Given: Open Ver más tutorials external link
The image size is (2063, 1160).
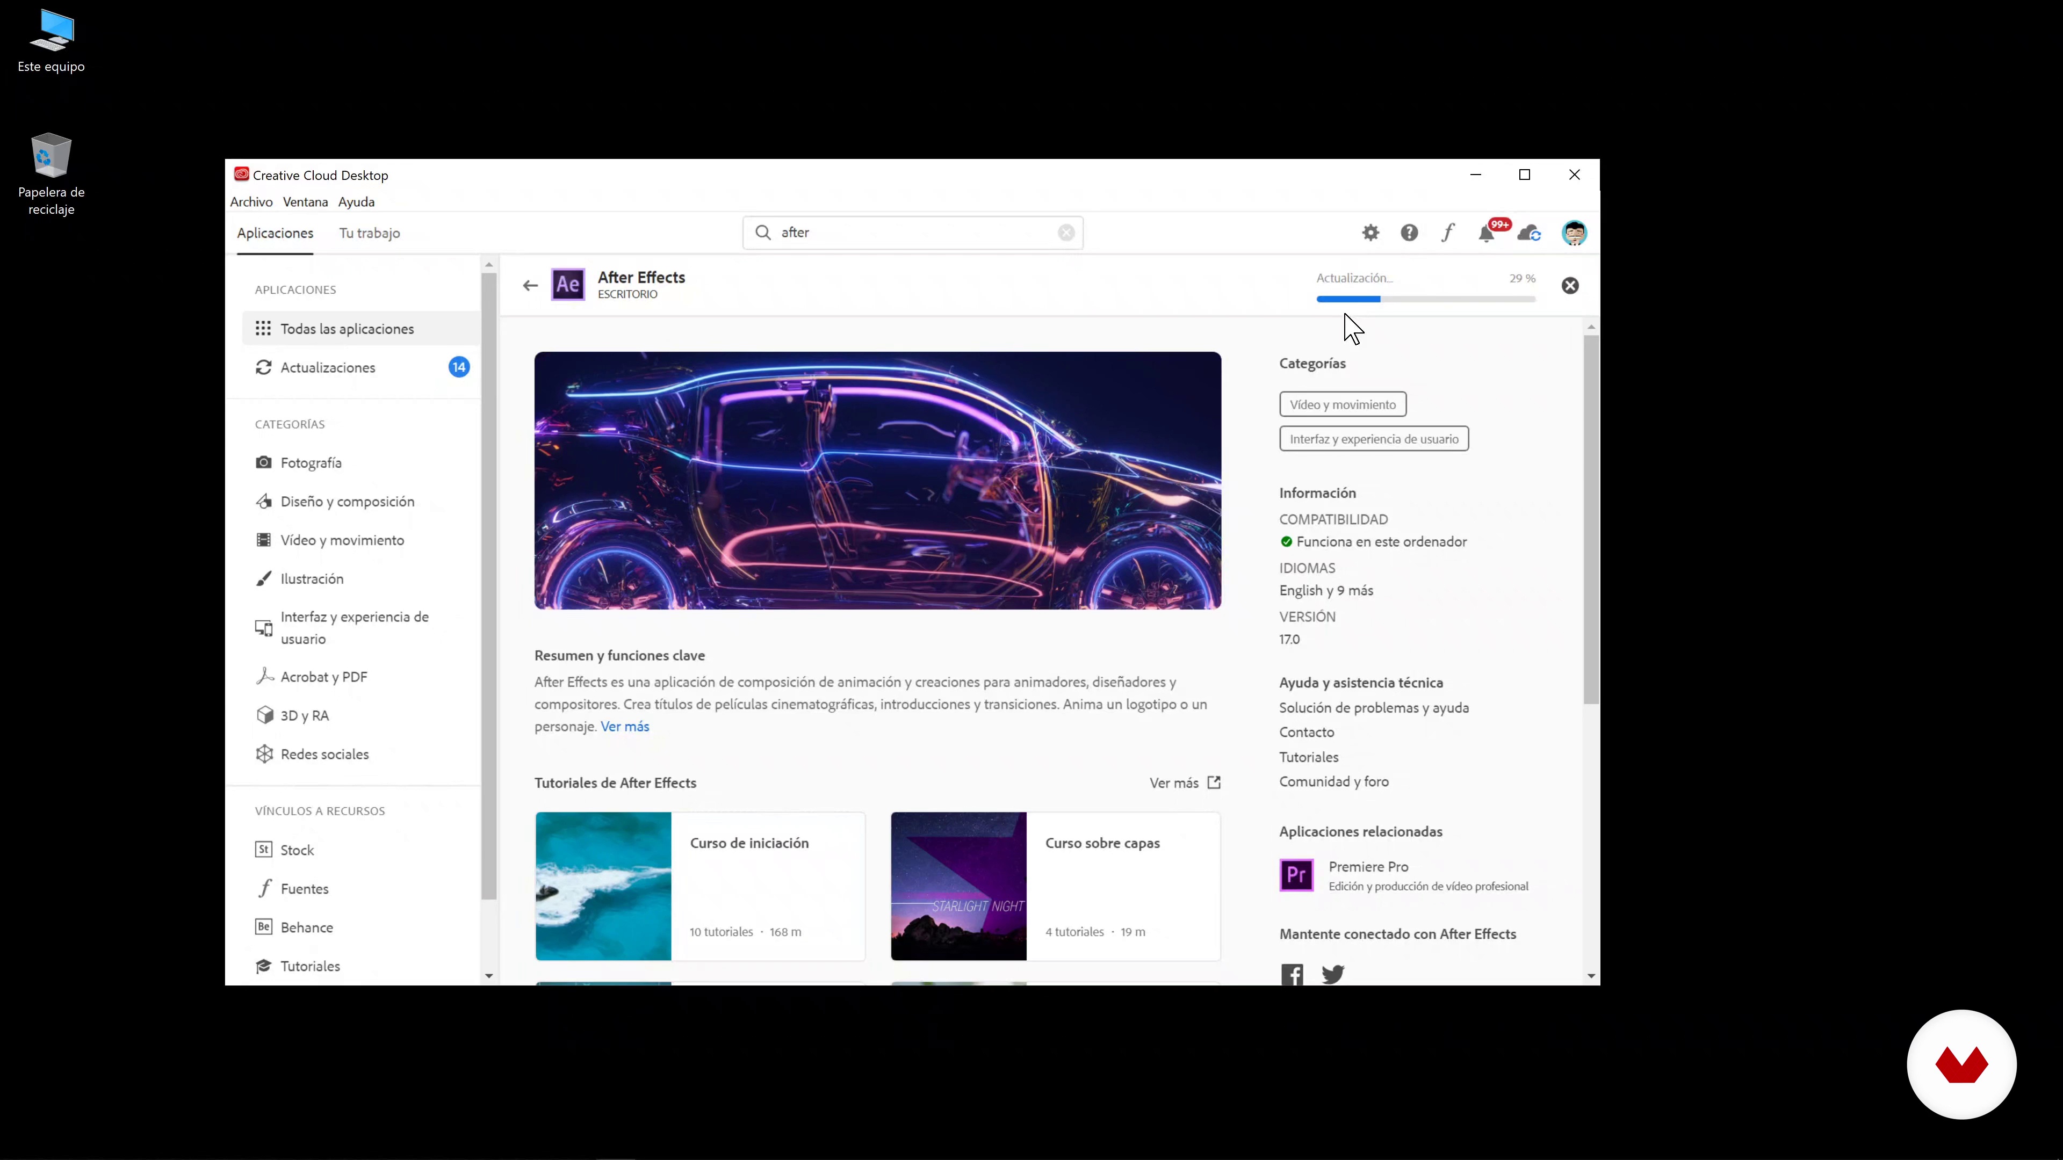Looking at the screenshot, I should (1185, 783).
